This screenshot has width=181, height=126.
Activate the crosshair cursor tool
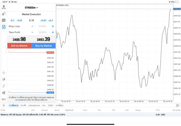[x=4, y=73]
